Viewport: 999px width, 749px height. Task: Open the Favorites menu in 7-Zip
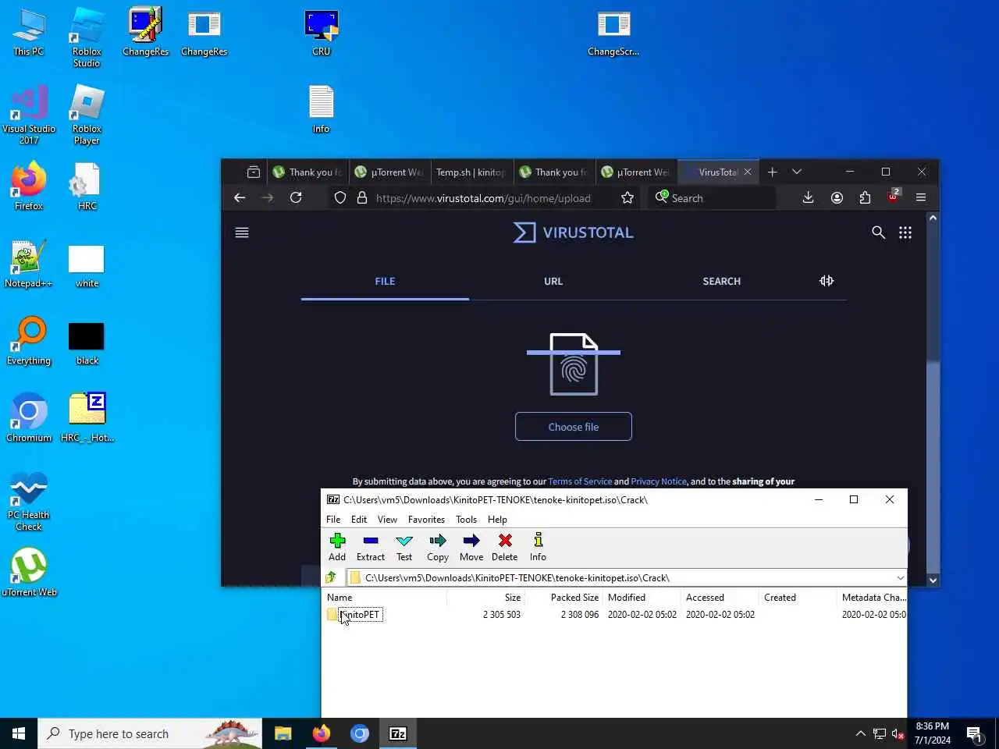pos(426,520)
